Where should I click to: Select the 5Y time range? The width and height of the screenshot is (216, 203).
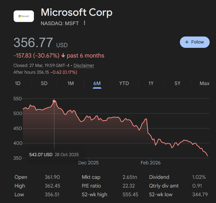coord(177,83)
